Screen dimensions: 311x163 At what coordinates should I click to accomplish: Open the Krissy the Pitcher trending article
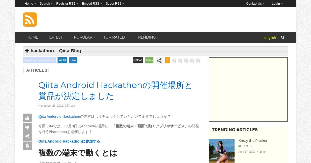point(253,141)
